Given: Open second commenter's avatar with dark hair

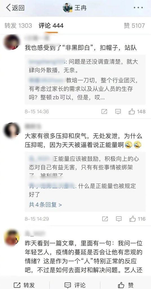Looking at the screenshot, I should [x=12, y=131].
